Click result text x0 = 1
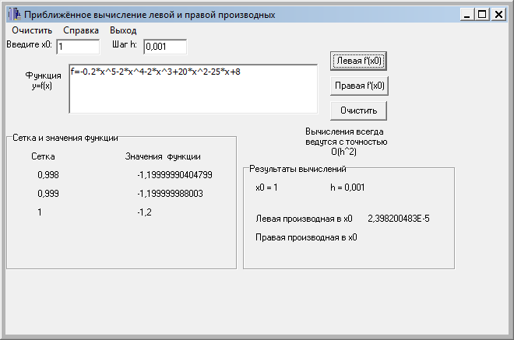514x340 pixels. 266,188
